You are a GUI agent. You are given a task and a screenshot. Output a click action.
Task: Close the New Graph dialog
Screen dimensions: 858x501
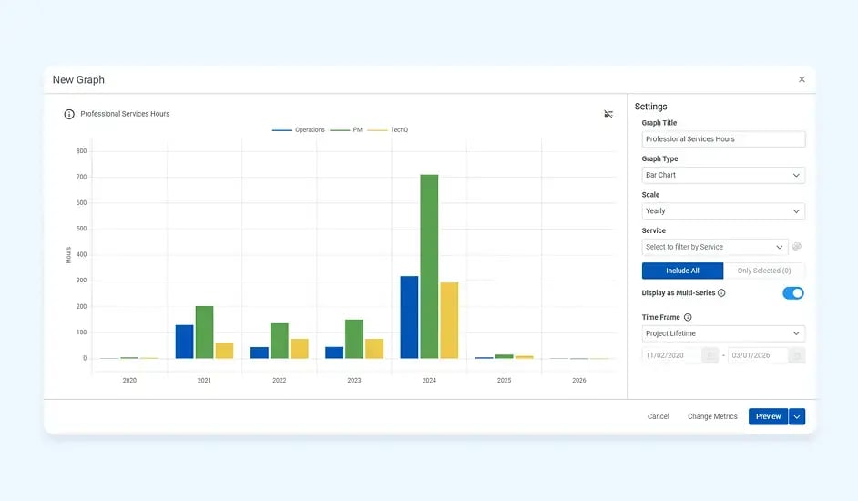click(802, 79)
